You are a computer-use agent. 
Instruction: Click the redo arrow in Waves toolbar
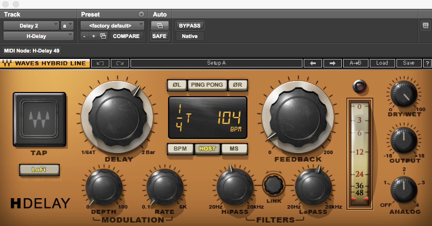click(x=120, y=63)
